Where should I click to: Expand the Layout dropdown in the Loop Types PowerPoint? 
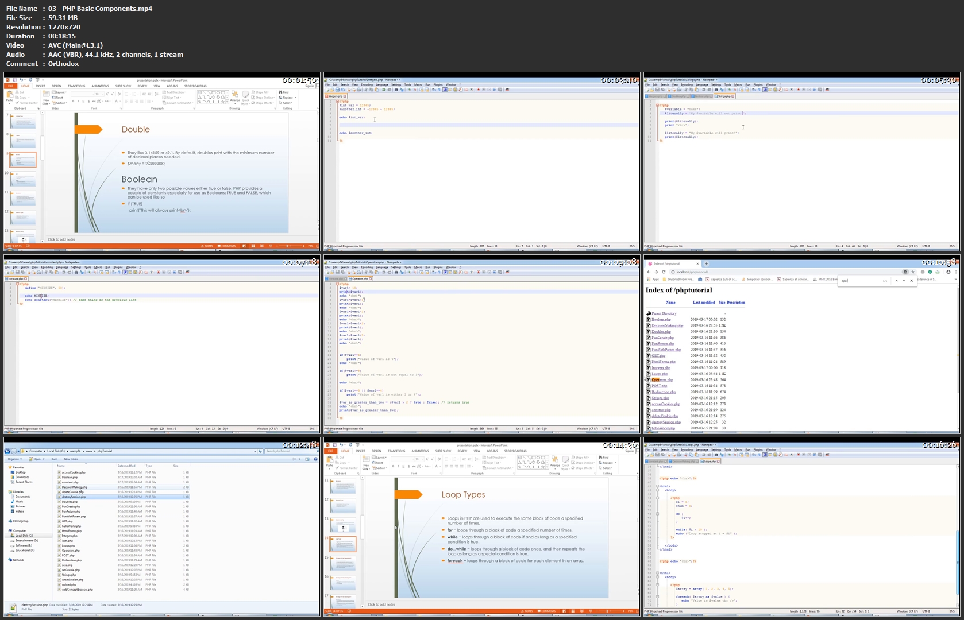tap(379, 458)
